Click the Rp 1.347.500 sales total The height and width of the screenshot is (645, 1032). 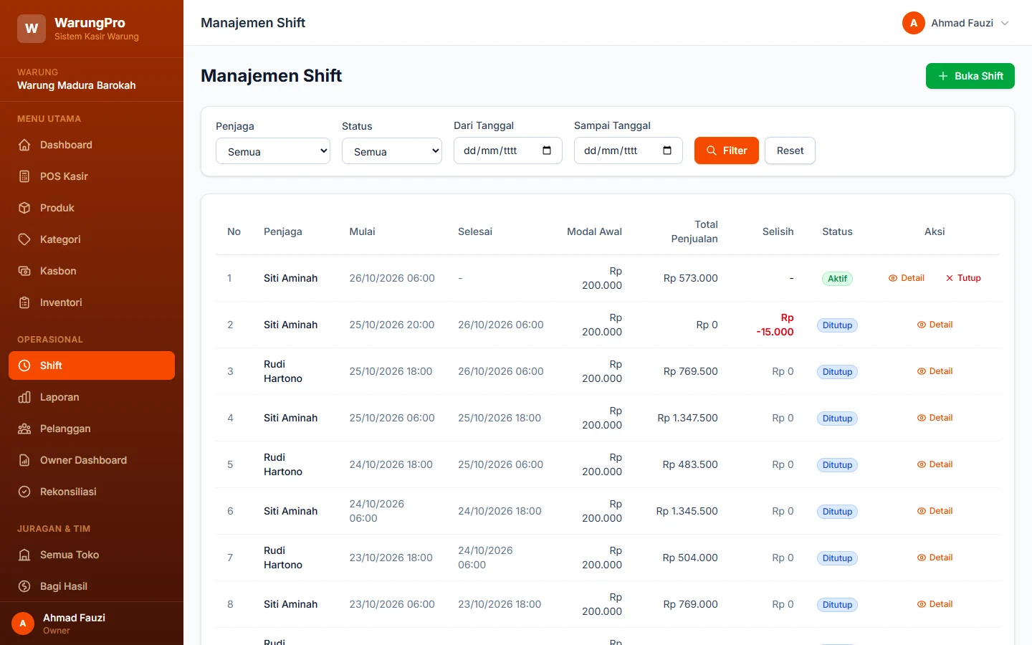pyautogui.click(x=688, y=418)
